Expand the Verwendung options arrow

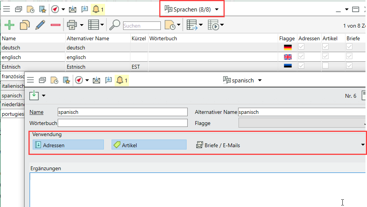pos(362,145)
